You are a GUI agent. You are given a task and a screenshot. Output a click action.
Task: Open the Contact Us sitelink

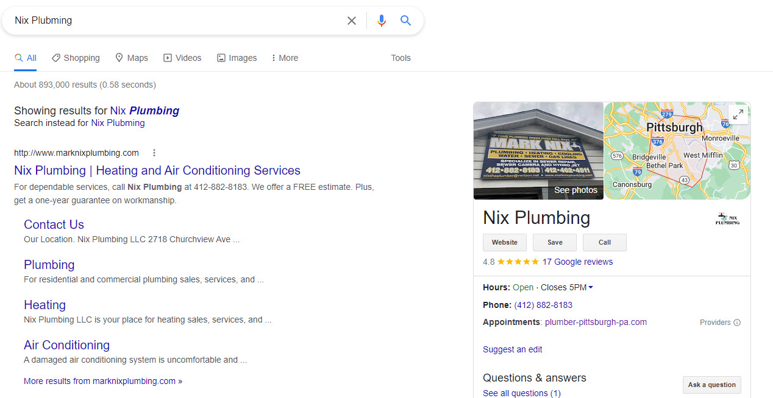tap(54, 225)
